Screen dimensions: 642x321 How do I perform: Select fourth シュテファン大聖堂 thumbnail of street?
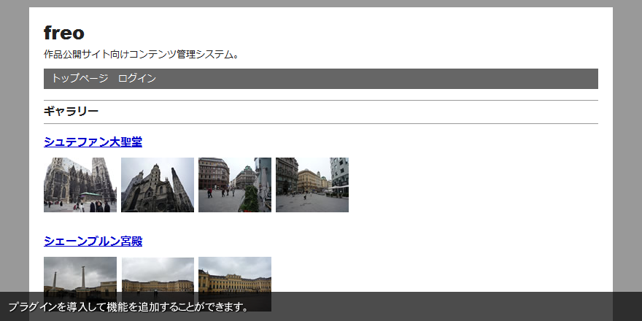[312, 185]
